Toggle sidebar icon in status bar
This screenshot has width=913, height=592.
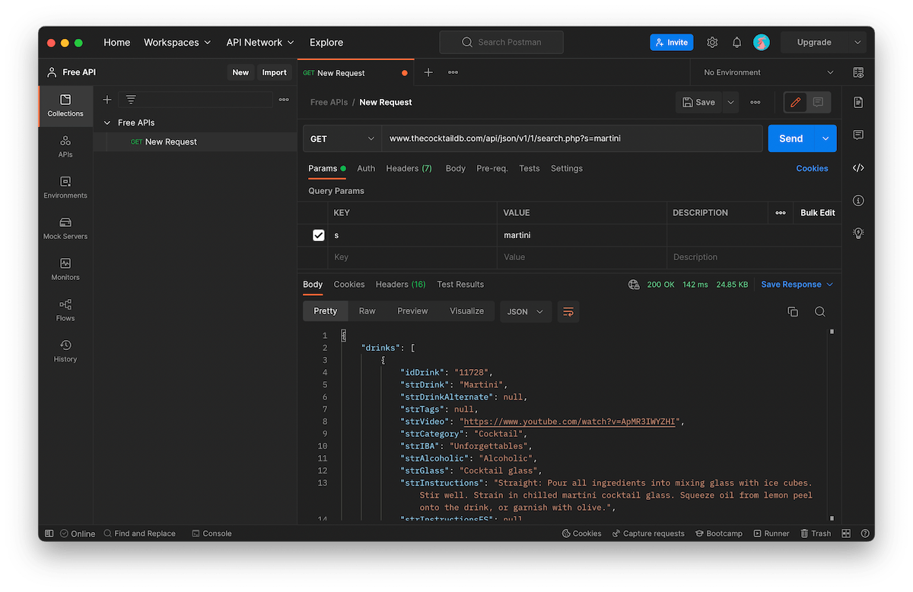tap(49, 533)
